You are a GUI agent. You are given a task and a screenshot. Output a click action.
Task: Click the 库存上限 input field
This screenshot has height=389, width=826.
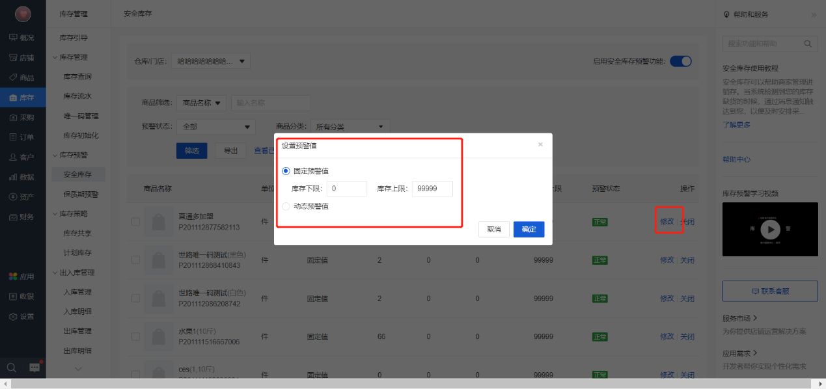(x=432, y=189)
